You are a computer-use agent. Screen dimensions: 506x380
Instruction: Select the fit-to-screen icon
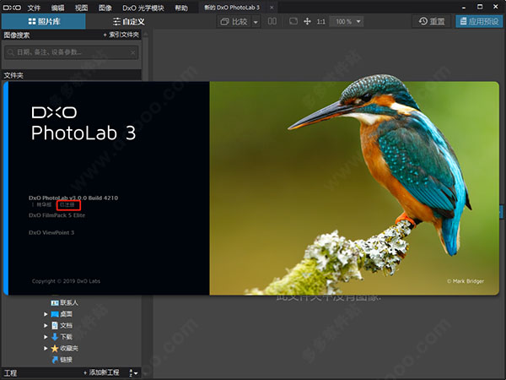(x=293, y=21)
